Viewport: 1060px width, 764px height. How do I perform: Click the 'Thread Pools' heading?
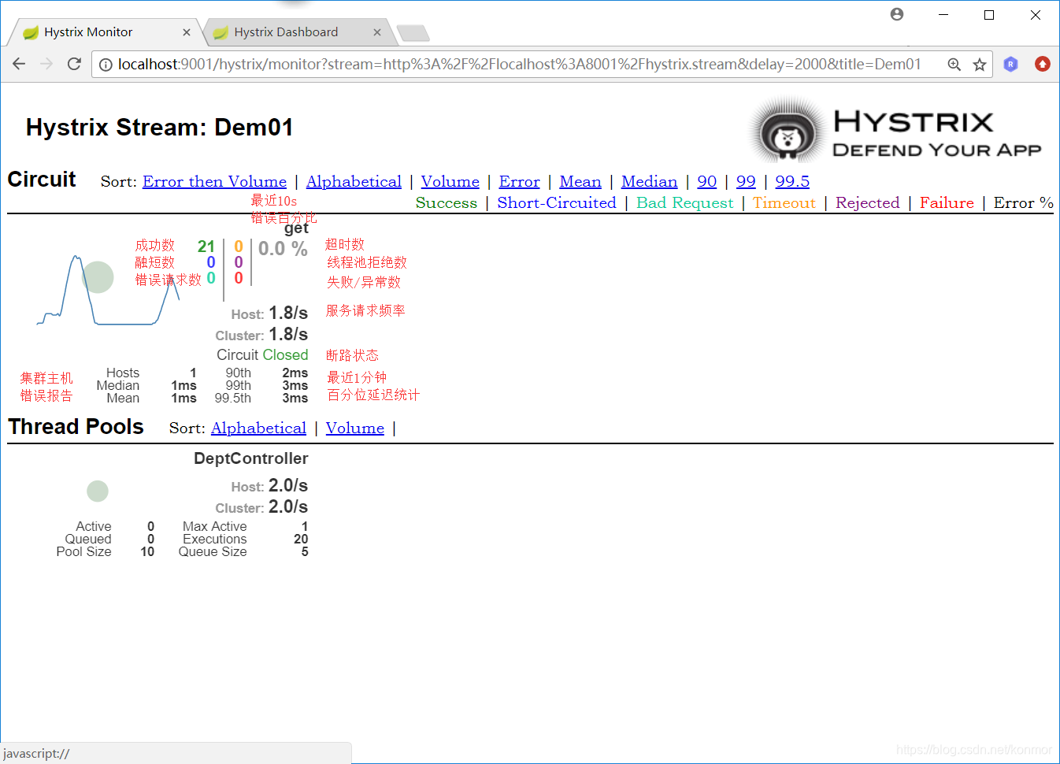(x=76, y=426)
